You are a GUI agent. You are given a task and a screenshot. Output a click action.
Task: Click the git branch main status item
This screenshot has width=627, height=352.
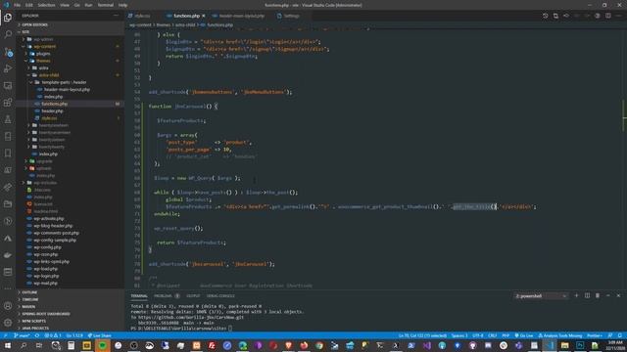pos(22,335)
